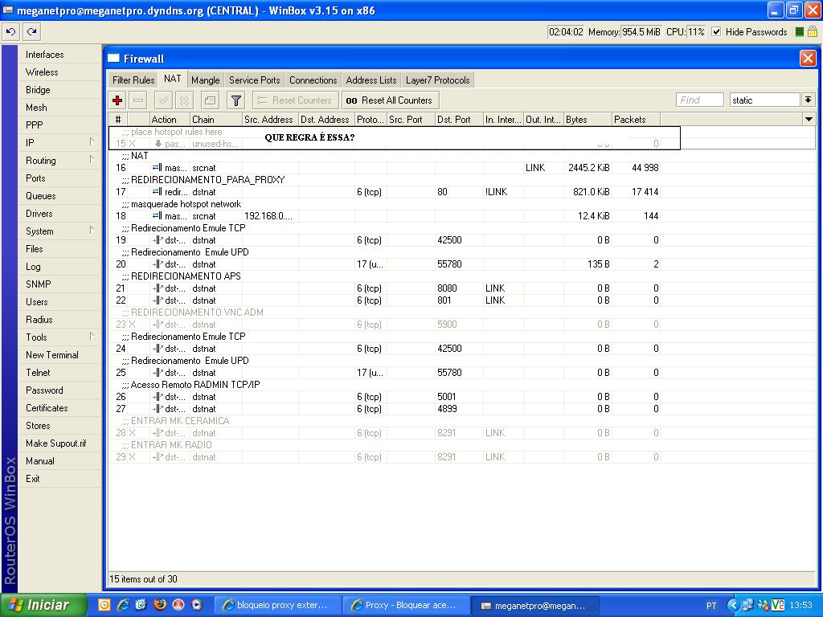This screenshot has height=617, width=823.
Task: Open the Mangle tab
Action: pos(205,80)
